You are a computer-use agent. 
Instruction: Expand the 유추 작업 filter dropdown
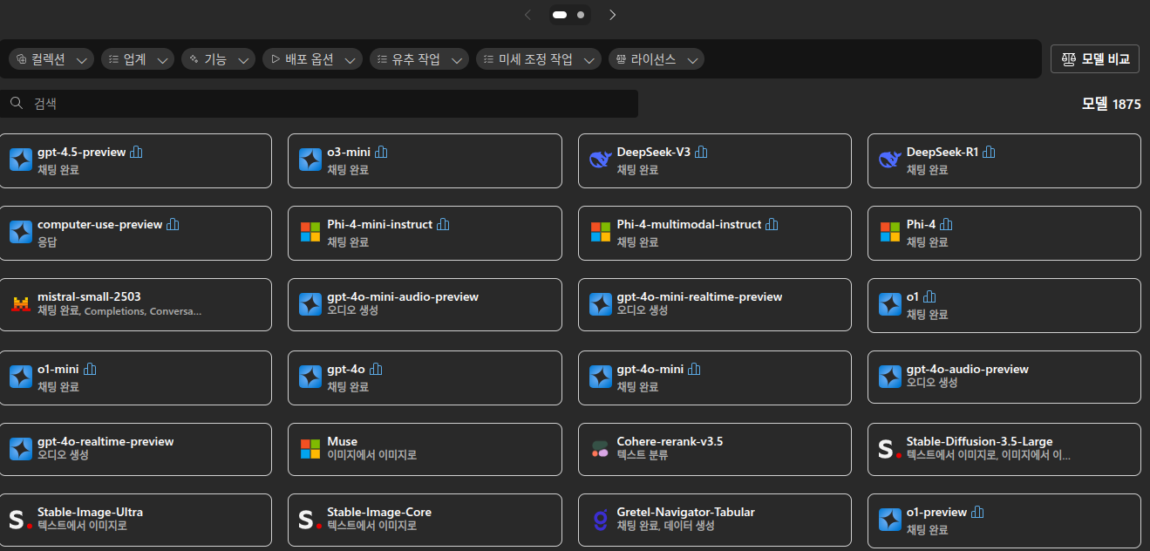[x=419, y=59]
